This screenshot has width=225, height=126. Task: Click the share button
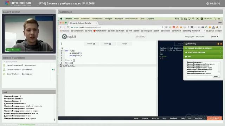click(x=91, y=44)
